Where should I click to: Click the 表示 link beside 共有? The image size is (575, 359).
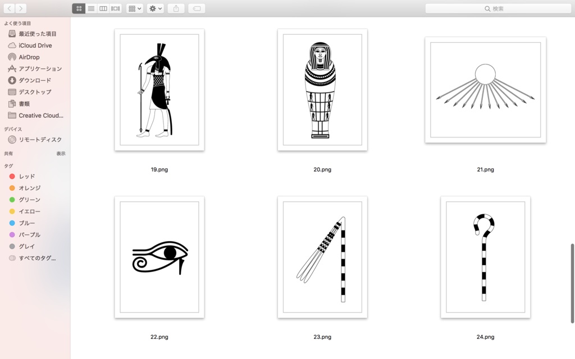point(61,154)
